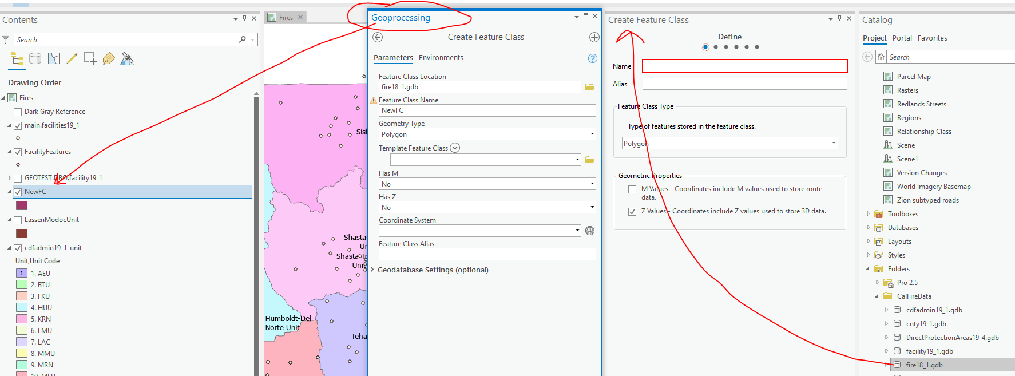
Task: Click NewFC polygon symbol swatch
Action: coord(22,205)
